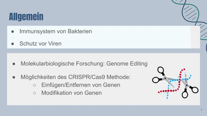Select the "Allgemein" slide title
Viewport: 207px width, 116px height.
pyautogui.click(x=26, y=17)
